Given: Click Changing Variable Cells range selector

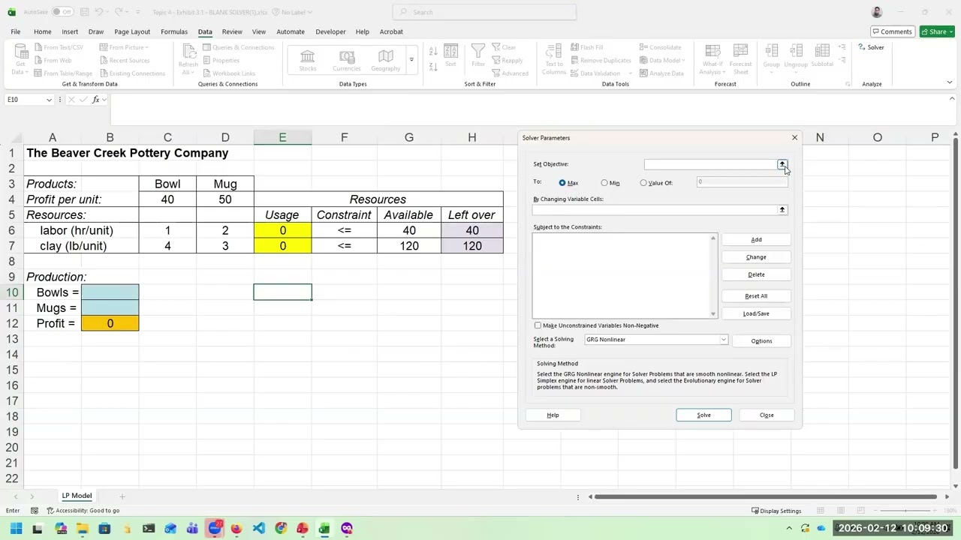Looking at the screenshot, I should [782, 210].
